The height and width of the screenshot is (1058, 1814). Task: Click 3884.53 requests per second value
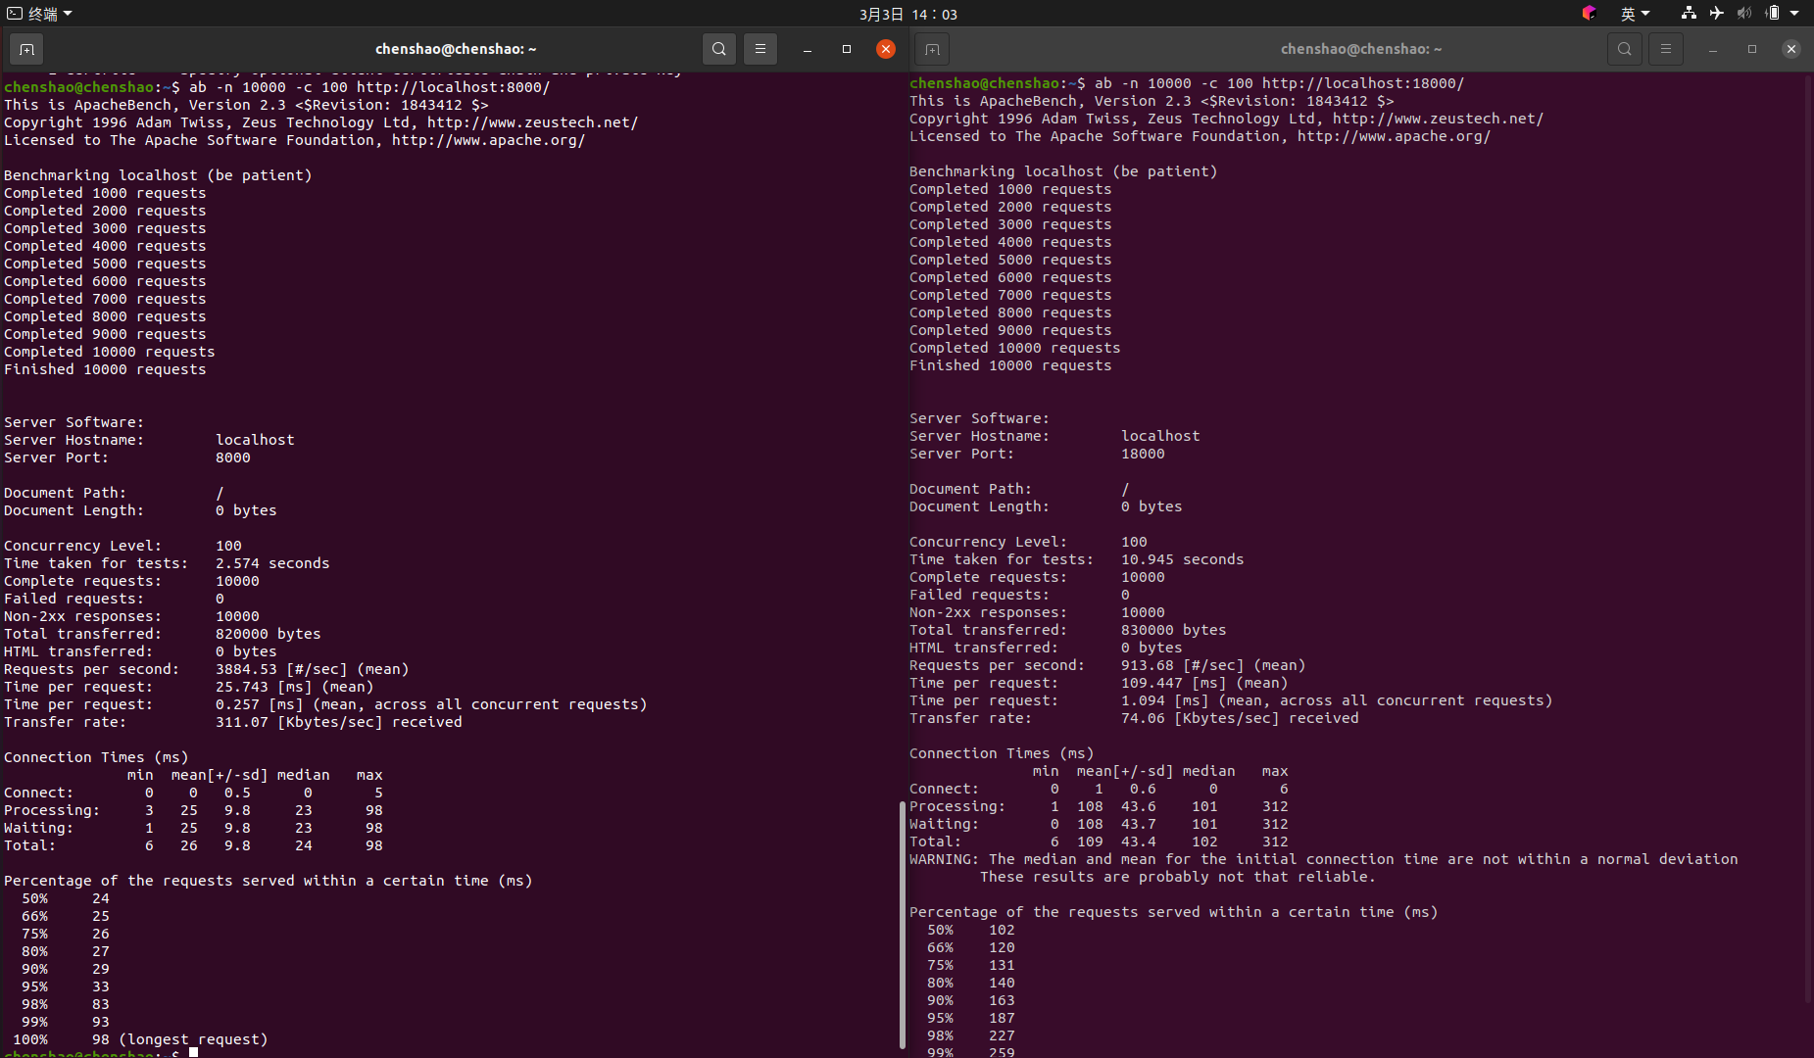point(246,669)
